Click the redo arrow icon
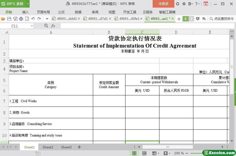Screen dimensions: 236x156 click(x=39, y=19)
